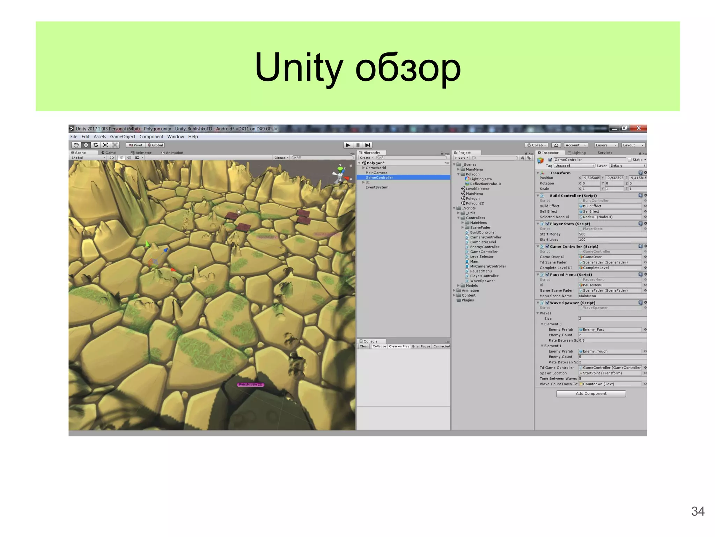Screen dimensions: 715x537
Task: Click the GameObject cube icon in Inspector
Action: [x=540, y=160]
